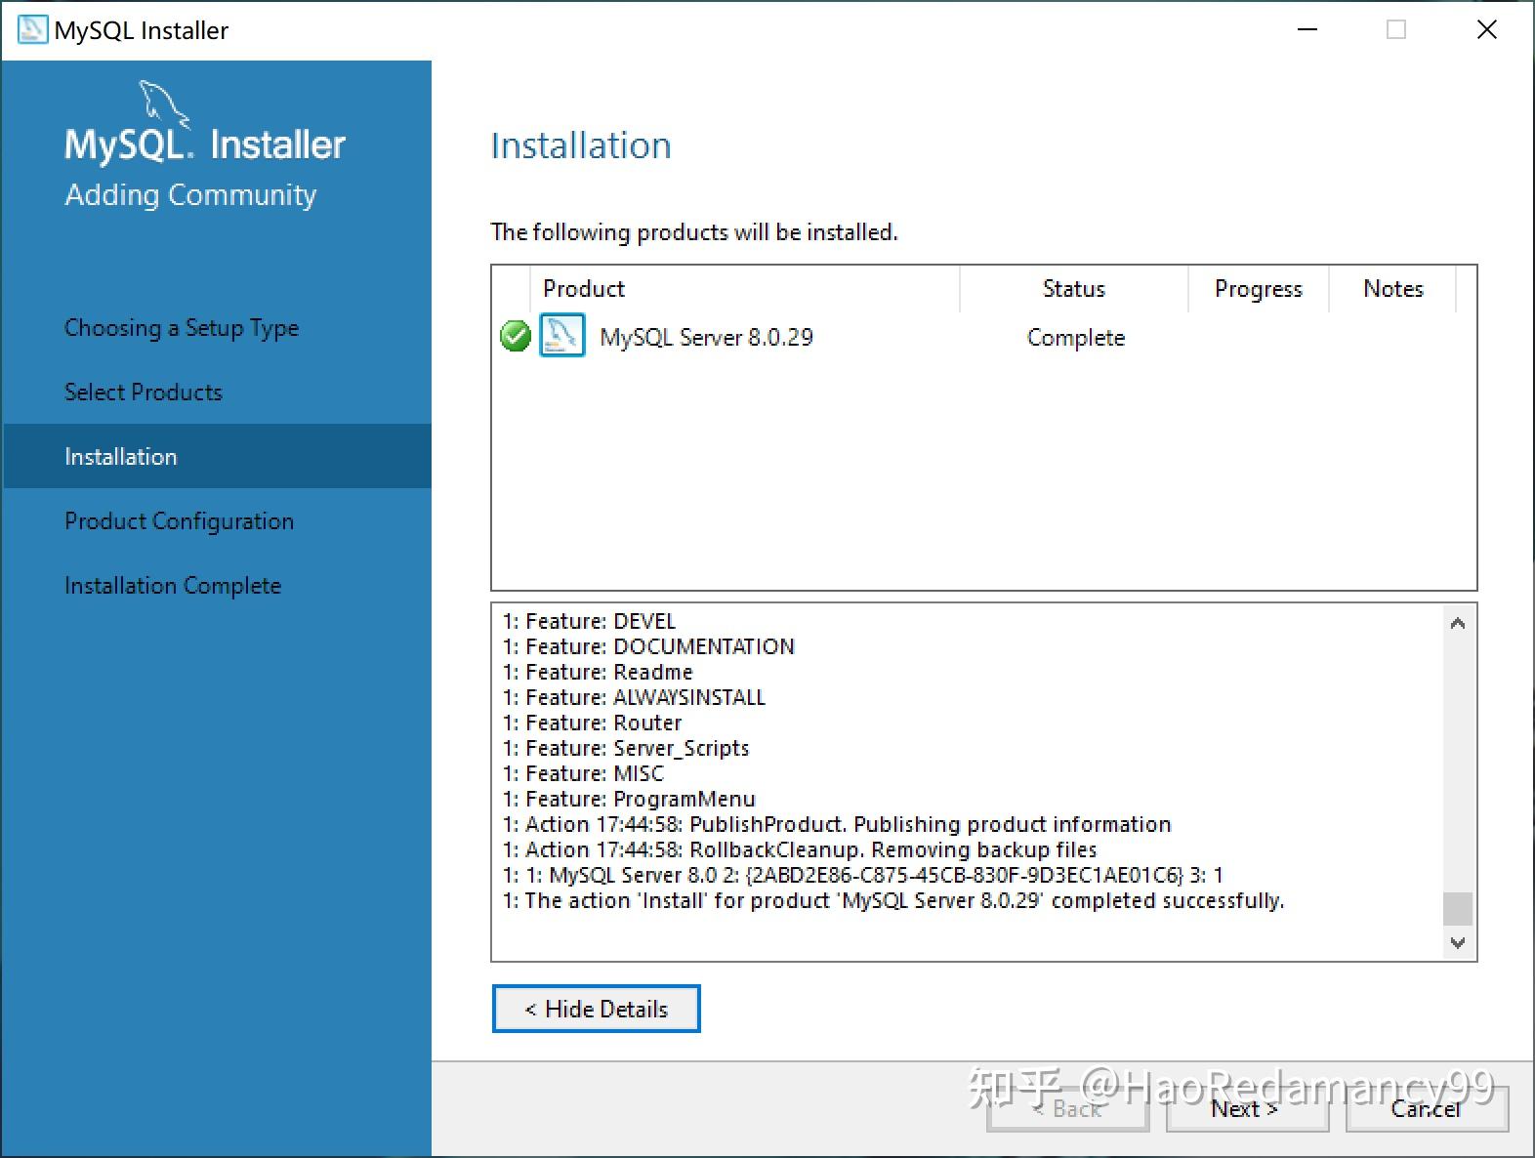Go to the Select Products step
The height and width of the screenshot is (1158, 1535).
[x=144, y=392]
